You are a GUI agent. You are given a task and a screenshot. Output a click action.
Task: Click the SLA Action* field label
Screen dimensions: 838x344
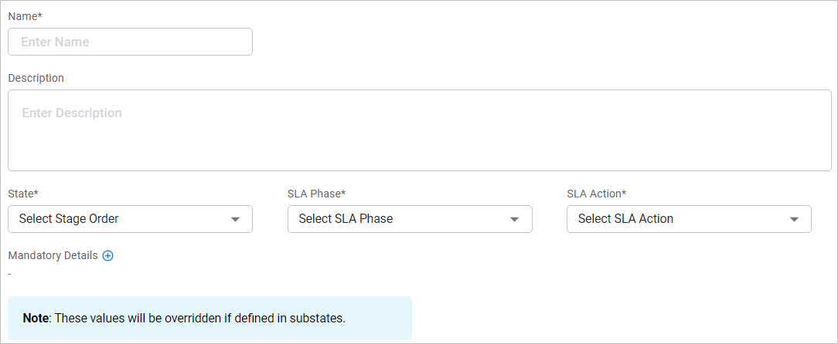coord(596,193)
